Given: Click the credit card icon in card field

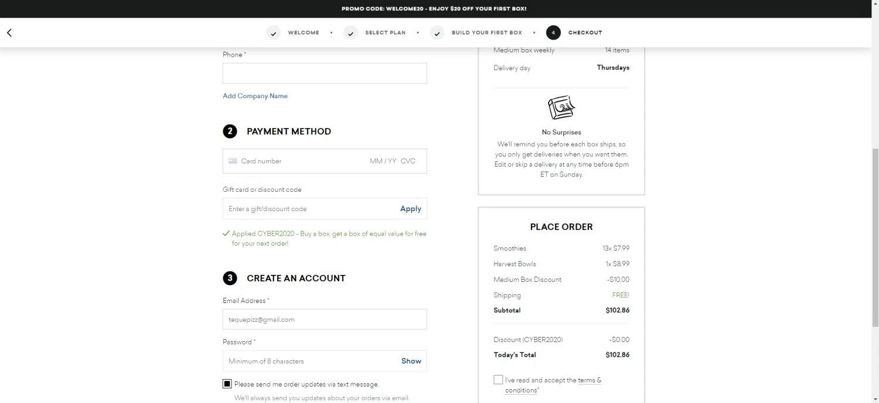Looking at the screenshot, I should click(233, 161).
